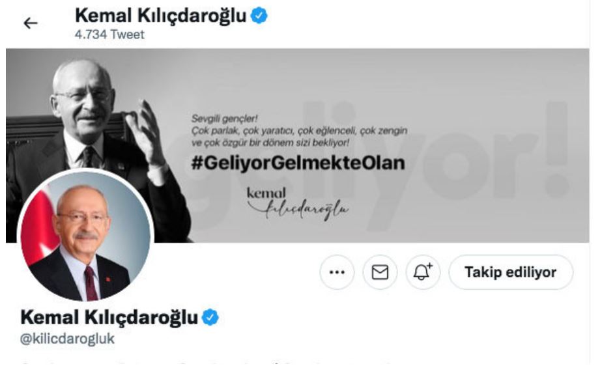Open the round profile picture
602x366 pixels.
click(x=85, y=235)
